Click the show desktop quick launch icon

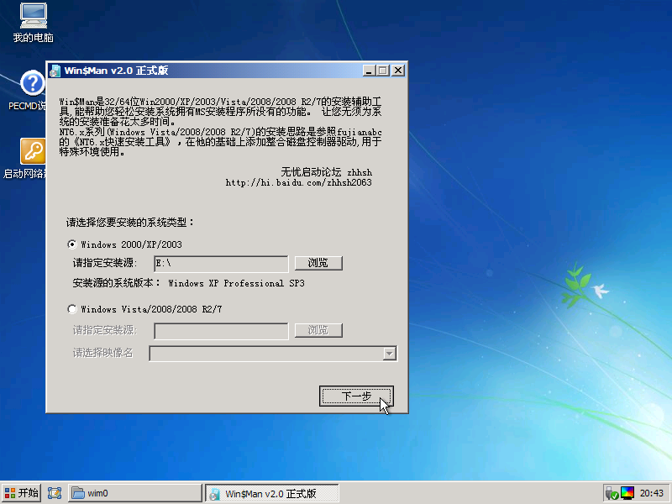pos(55,493)
